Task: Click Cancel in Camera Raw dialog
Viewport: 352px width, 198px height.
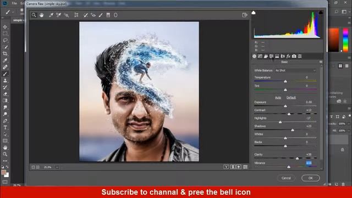Action: coord(286,178)
